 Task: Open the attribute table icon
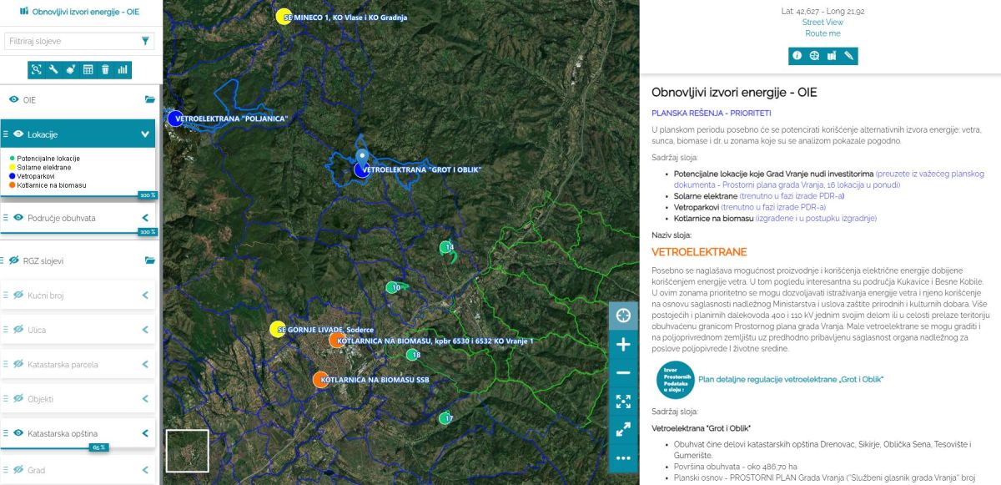coord(88,69)
